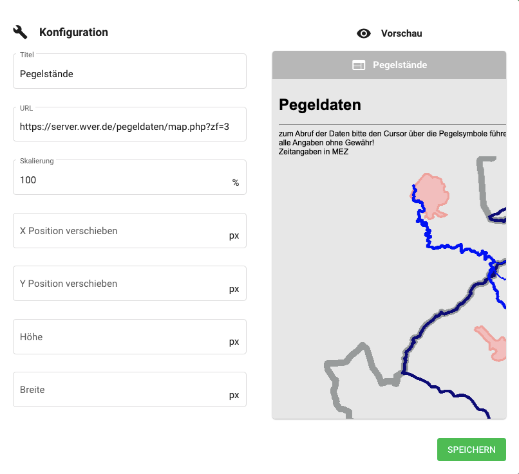Click the upper pink reservoir on the map
This screenshot has height=474, width=519.
click(430, 193)
